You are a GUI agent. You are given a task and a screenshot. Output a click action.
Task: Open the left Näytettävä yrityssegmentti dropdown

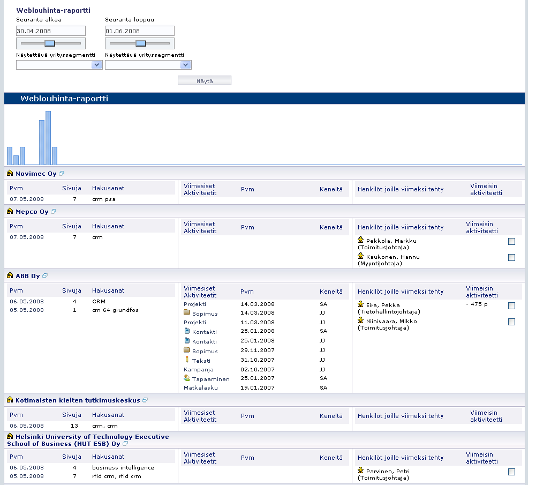click(x=59, y=65)
